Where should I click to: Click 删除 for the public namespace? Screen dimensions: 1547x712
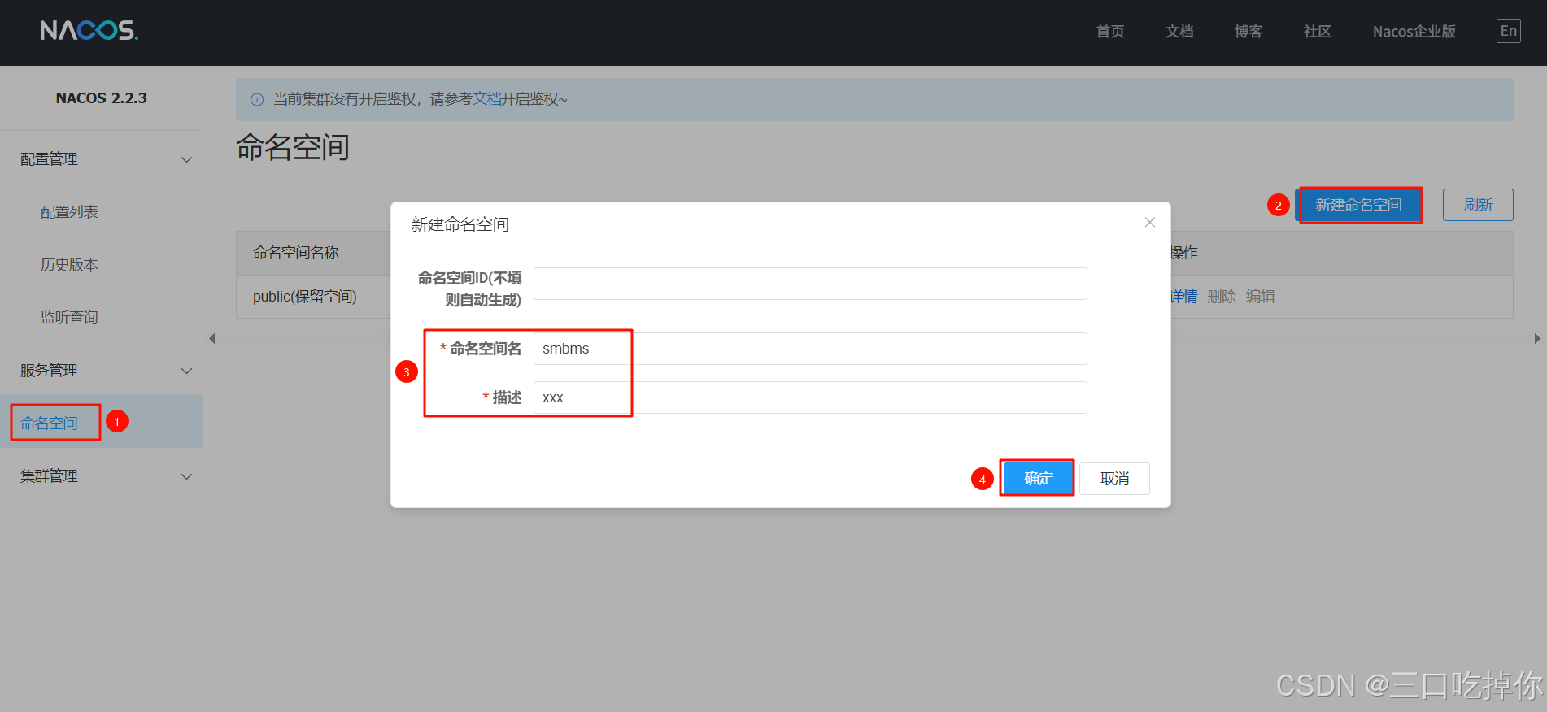pos(1222,297)
